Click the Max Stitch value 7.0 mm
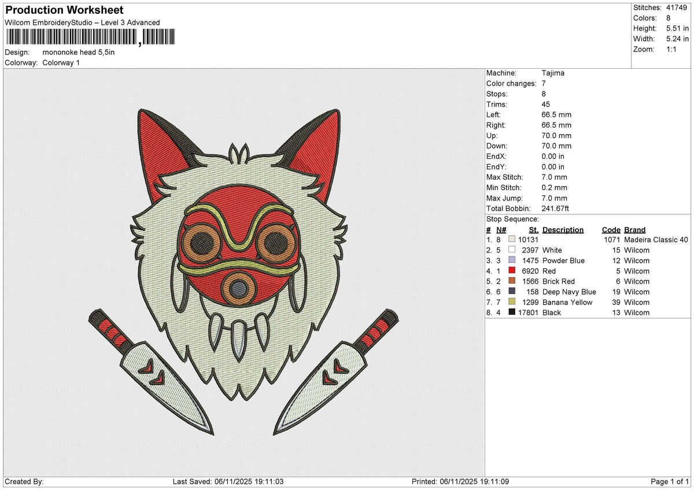The height and width of the screenshot is (490, 694). (x=555, y=177)
